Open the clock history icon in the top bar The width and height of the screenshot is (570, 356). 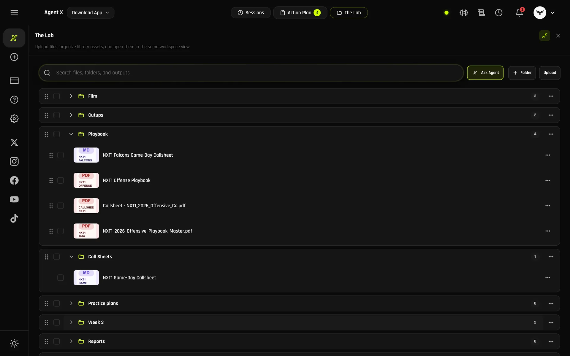[x=499, y=12]
